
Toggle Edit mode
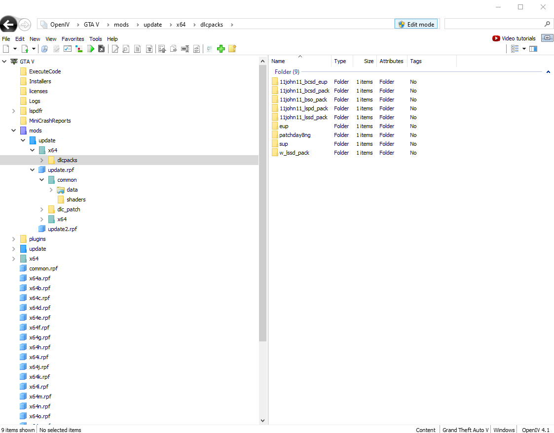(416, 24)
